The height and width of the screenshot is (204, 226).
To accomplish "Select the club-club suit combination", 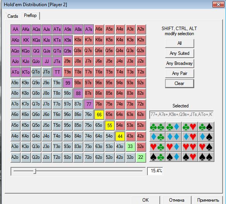I will point(157,127).
